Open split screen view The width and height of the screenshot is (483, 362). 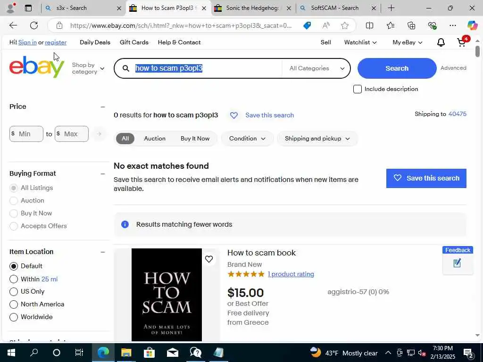click(x=369, y=25)
